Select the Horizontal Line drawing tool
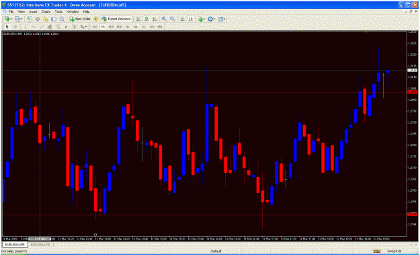Image resolution: width=420 pixels, height=255 pixels. [x=34, y=27]
